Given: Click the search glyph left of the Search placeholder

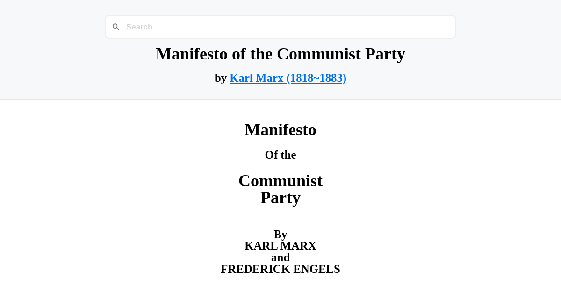Looking at the screenshot, I should (x=116, y=27).
